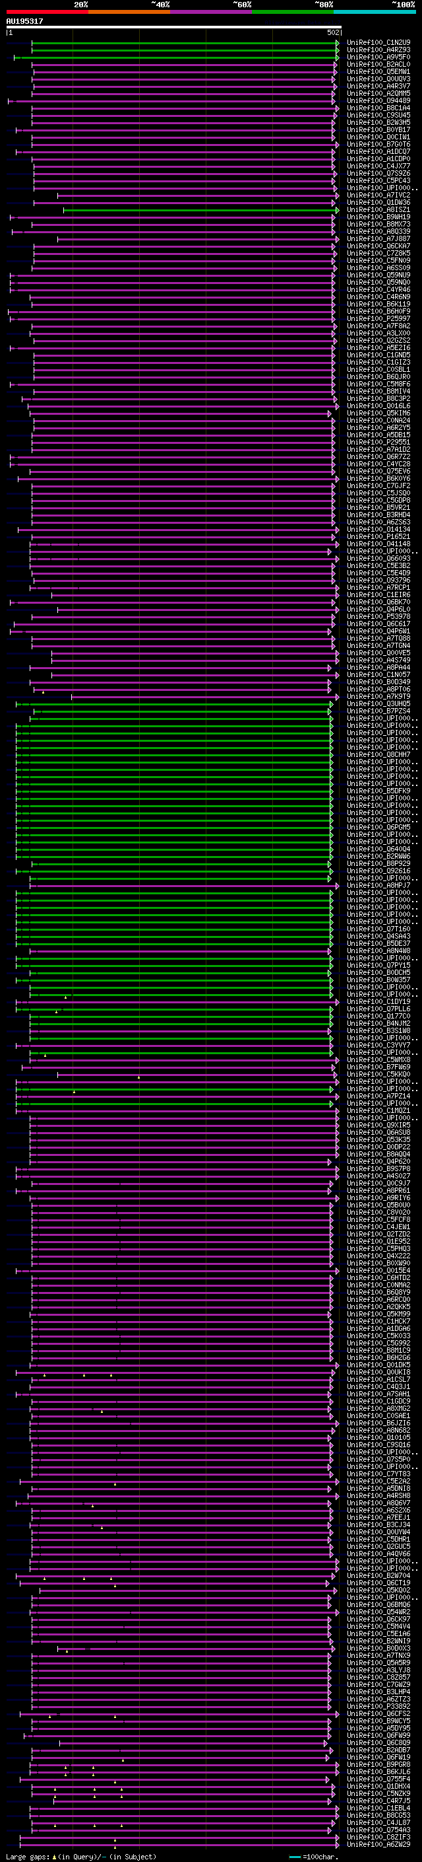The image size is (422, 1862).
Task: Select label UniRef100_Q6PGM5
Action: coord(378,828)
